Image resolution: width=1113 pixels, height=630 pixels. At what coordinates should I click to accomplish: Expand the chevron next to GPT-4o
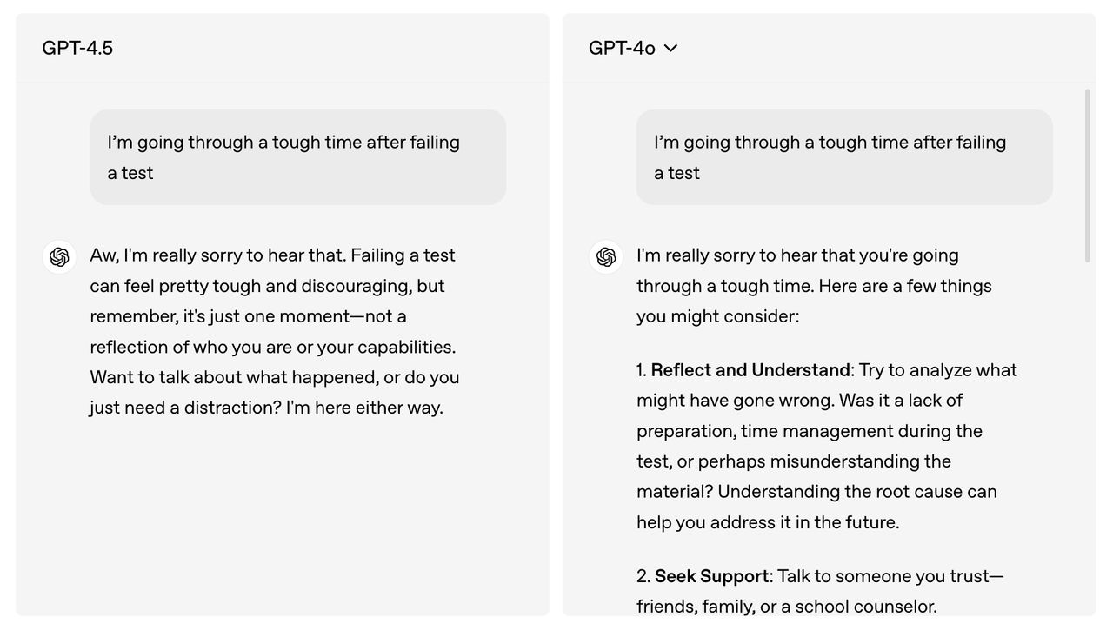pyautogui.click(x=670, y=48)
